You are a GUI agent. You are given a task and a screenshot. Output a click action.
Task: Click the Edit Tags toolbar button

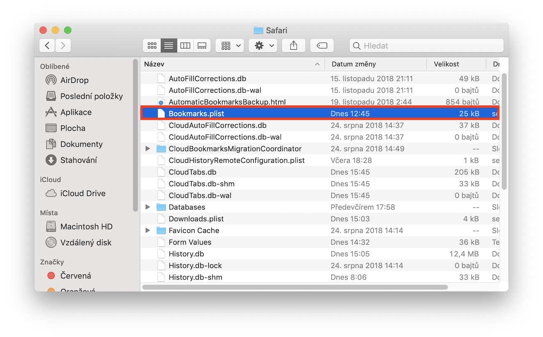click(x=322, y=46)
